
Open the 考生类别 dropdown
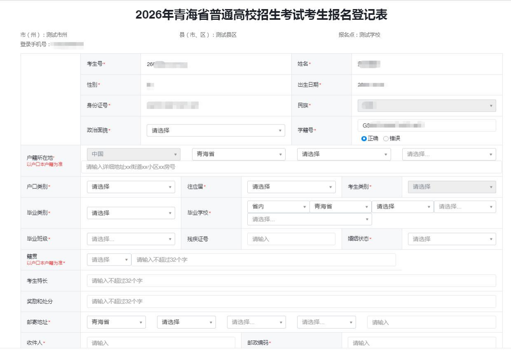tap(452, 187)
